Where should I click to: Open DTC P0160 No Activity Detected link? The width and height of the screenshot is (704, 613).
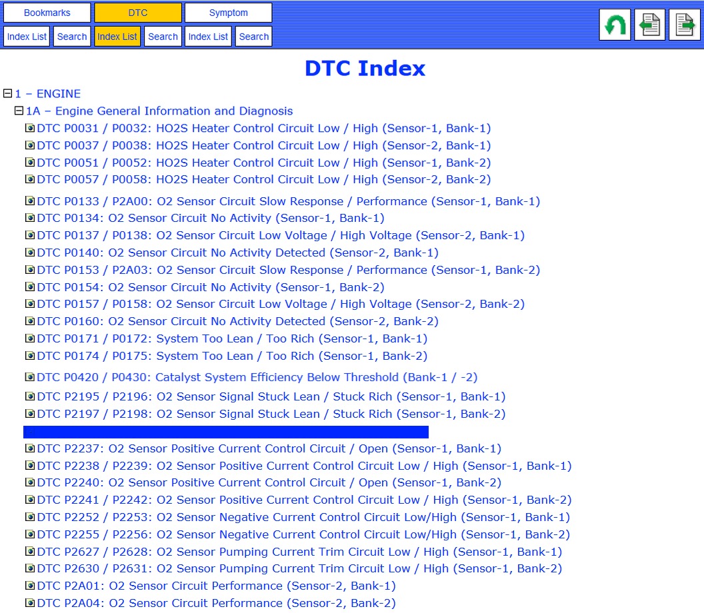pos(237,321)
